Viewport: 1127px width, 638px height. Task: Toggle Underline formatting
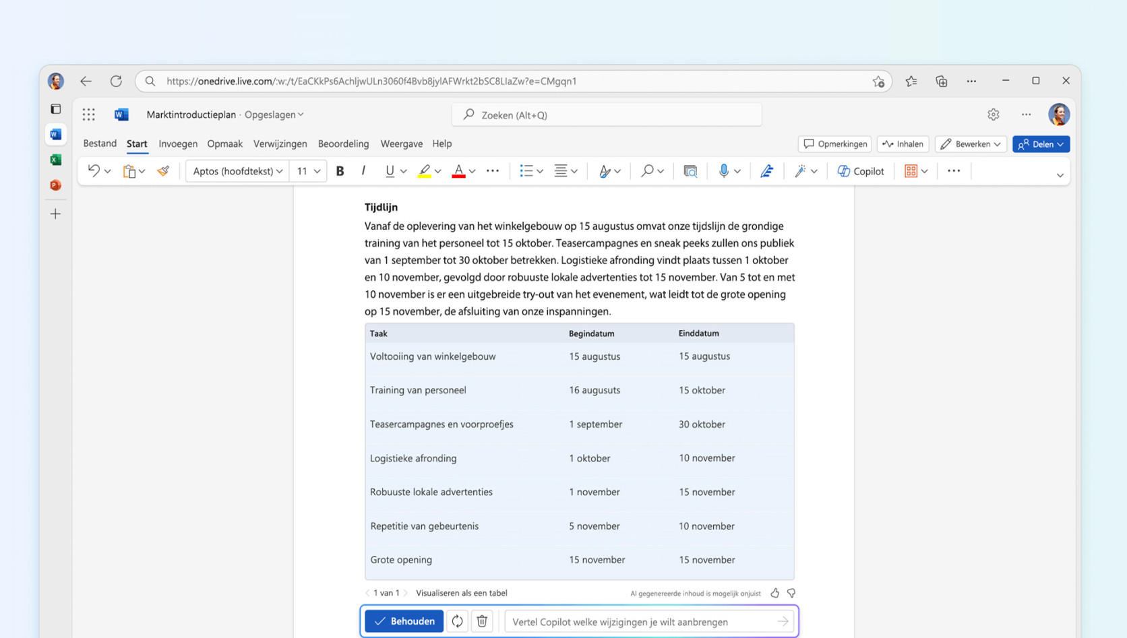[390, 171]
